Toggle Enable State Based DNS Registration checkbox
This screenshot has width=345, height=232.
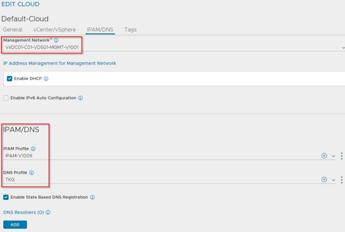(6, 197)
